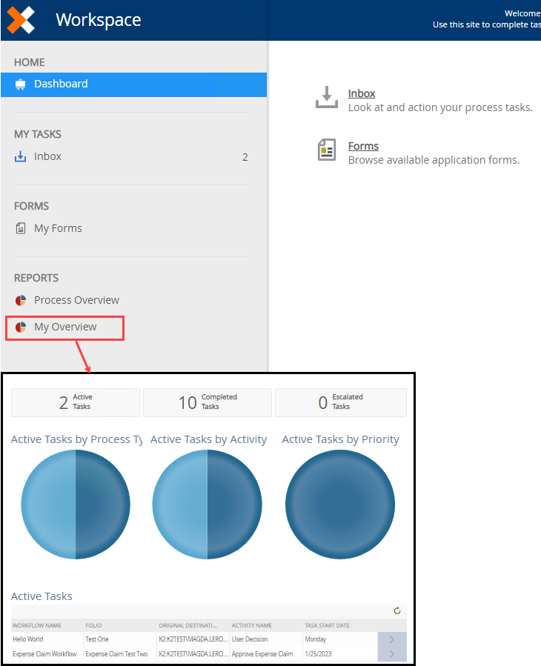Sort by Task Start Date column header
The height and width of the screenshot is (666, 541).
(x=328, y=625)
